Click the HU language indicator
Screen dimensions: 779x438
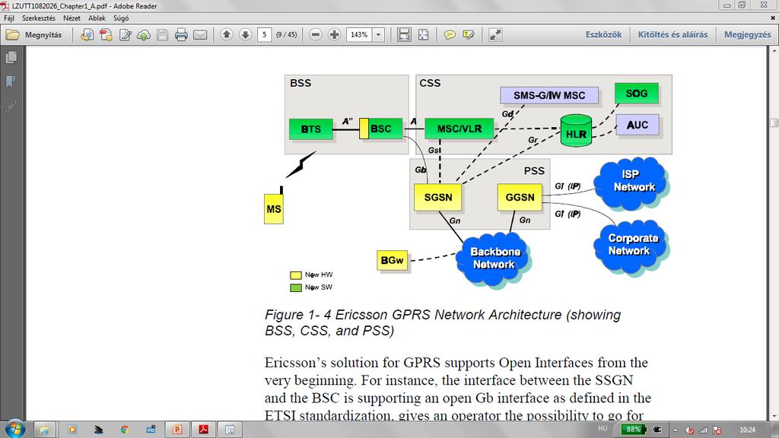tap(603, 429)
